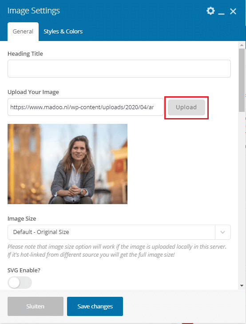This screenshot has width=246, height=324.
Task: Toggle the SVG Enable switch
Action: click(20, 283)
